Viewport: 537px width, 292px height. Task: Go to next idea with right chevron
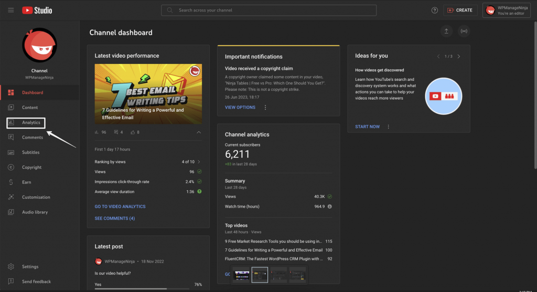tap(459, 56)
